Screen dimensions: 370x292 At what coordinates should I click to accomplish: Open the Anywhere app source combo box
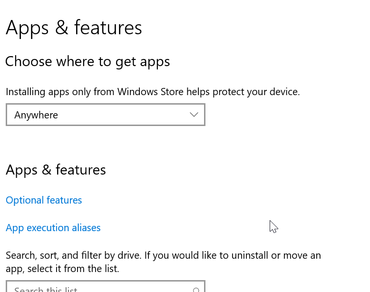coord(105,115)
